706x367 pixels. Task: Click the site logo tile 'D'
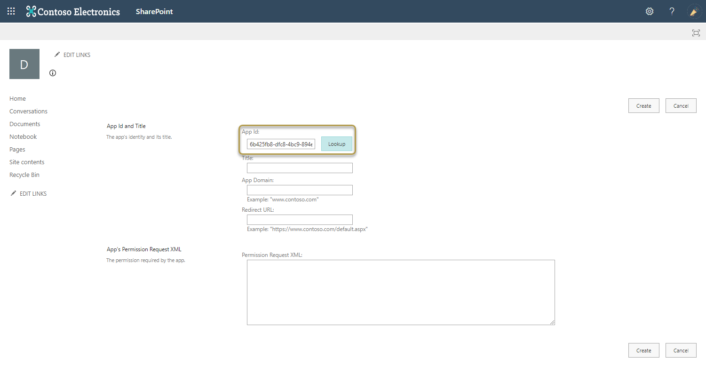[x=24, y=64]
